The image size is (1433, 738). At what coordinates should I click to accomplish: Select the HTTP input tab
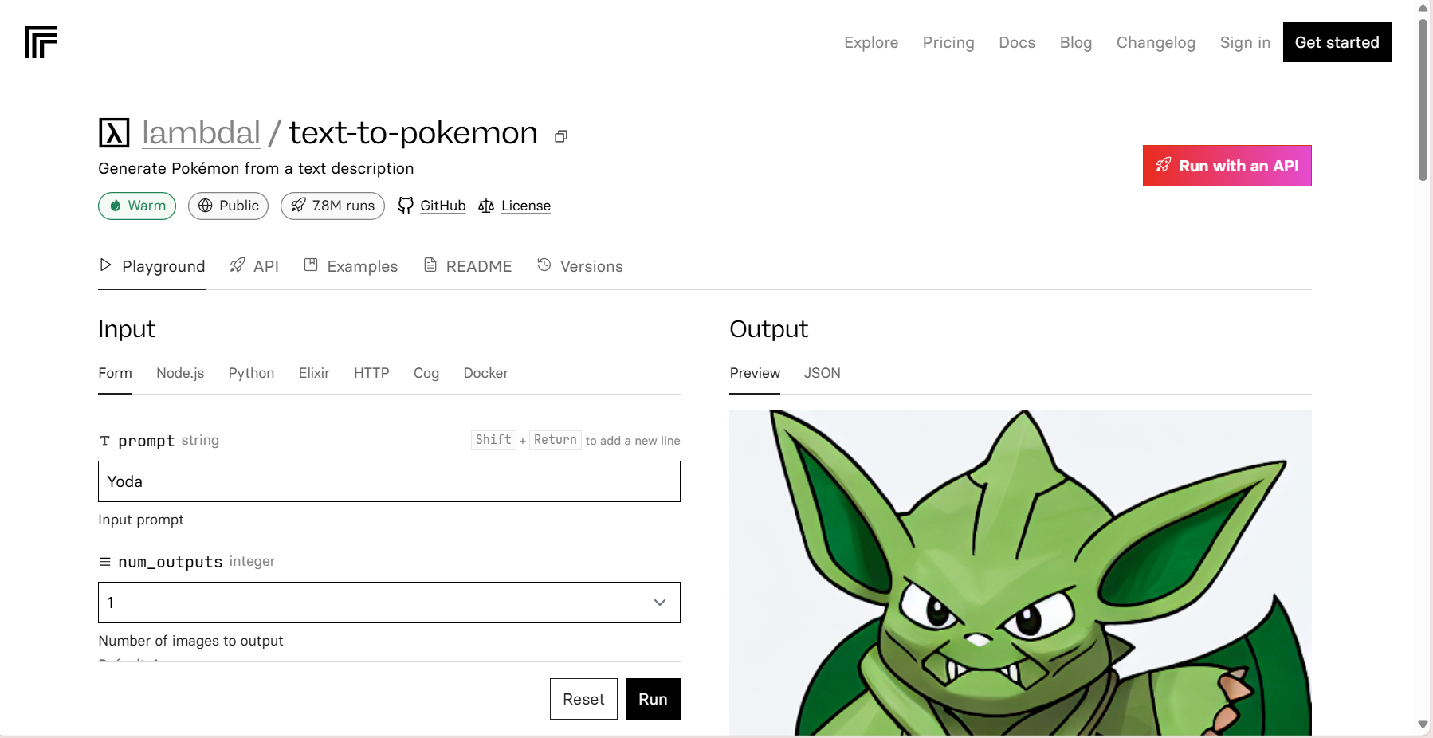371,373
